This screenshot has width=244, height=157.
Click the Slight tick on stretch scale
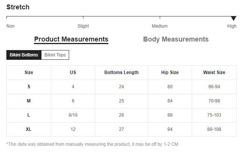click(x=83, y=18)
